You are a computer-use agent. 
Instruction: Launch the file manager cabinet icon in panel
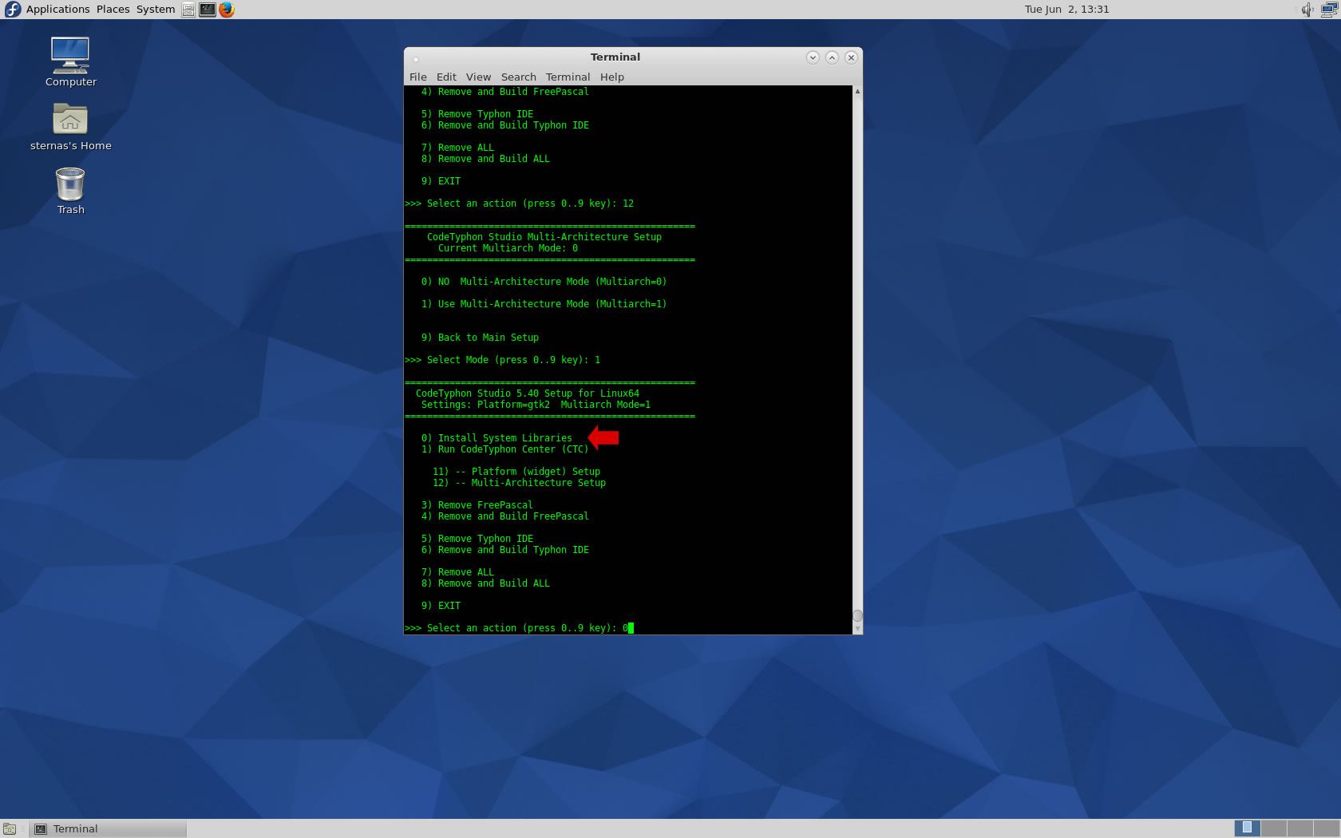coord(188,10)
